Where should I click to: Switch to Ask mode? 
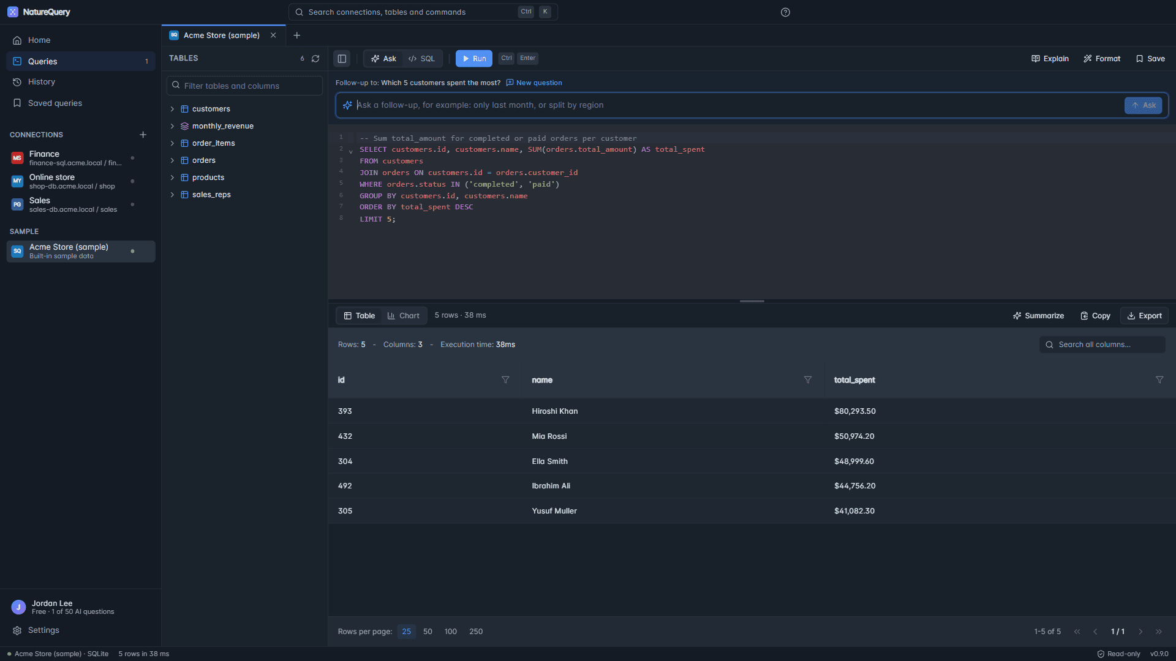pyautogui.click(x=383, y=59)
